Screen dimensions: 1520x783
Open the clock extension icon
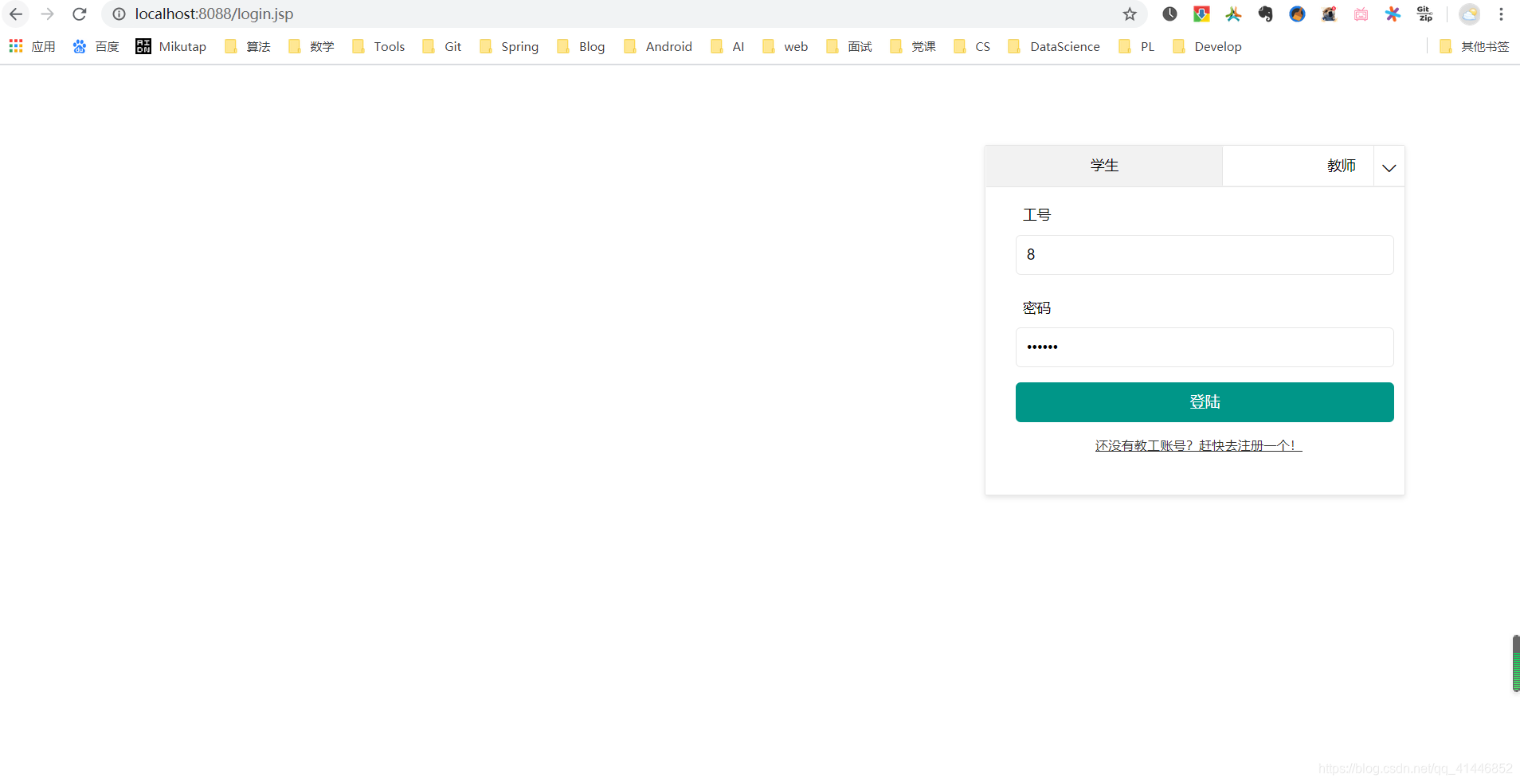coord(1169,14)
